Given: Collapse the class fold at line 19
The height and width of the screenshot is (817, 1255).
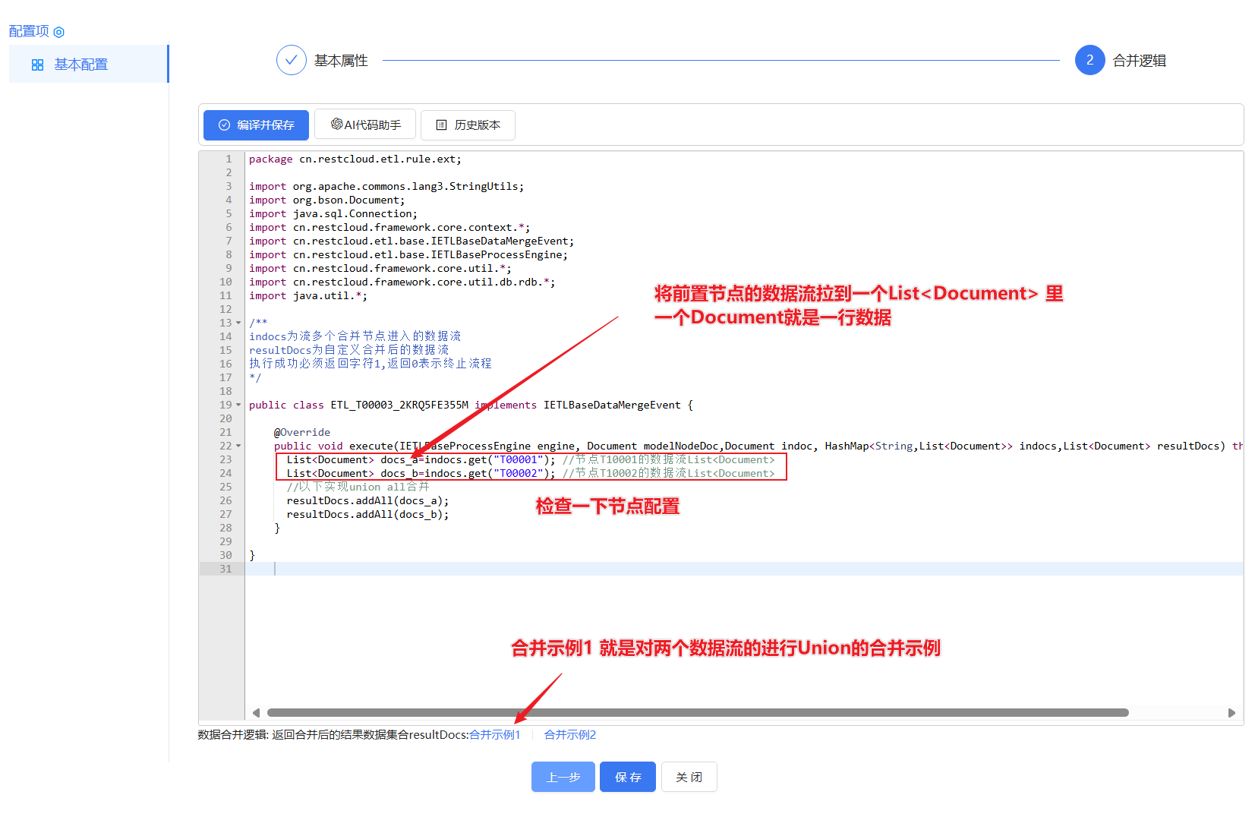Looking at the screenshot, I should [x=238, y=405].
